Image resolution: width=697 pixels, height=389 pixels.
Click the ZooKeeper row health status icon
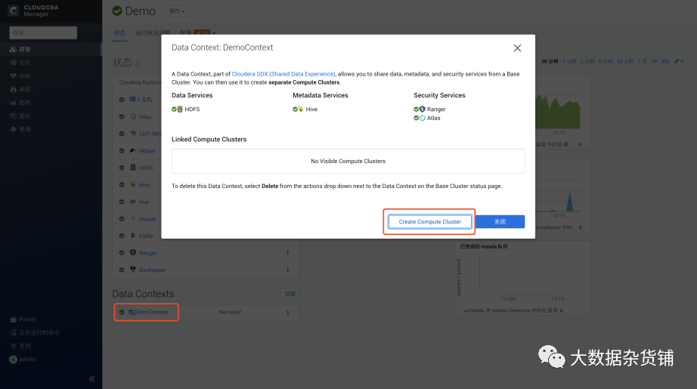tap(122, 270)
